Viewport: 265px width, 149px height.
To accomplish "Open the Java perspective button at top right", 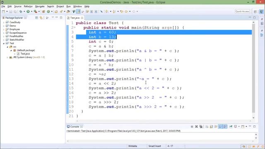I will pyautogui.click(x=261, y=12).
